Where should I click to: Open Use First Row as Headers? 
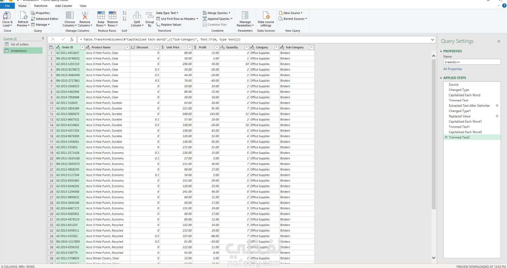pos(177,19)
